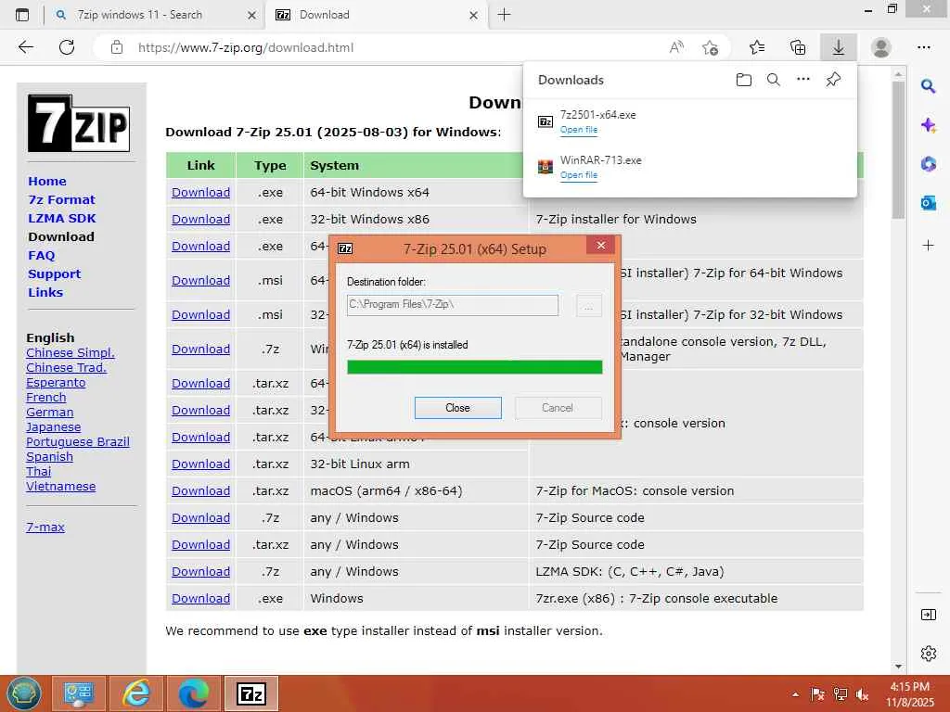Switch to the 7zip windows 11 Search tab
Viewport: 950px width, 712px height.
(x=139, y=15)
